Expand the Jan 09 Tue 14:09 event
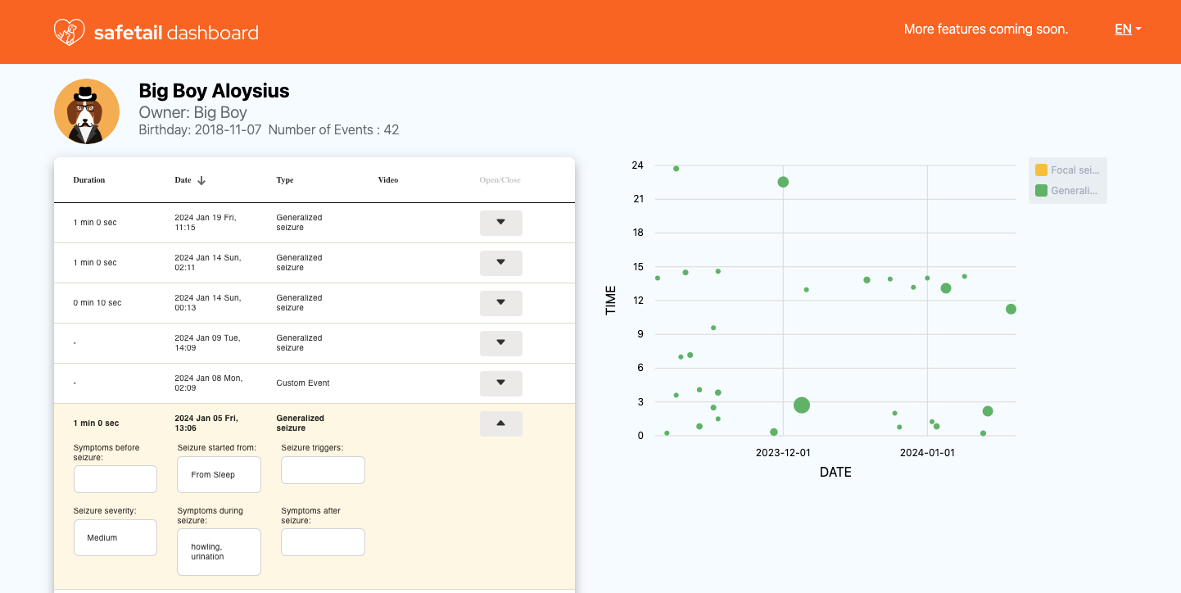 [500, 343]
